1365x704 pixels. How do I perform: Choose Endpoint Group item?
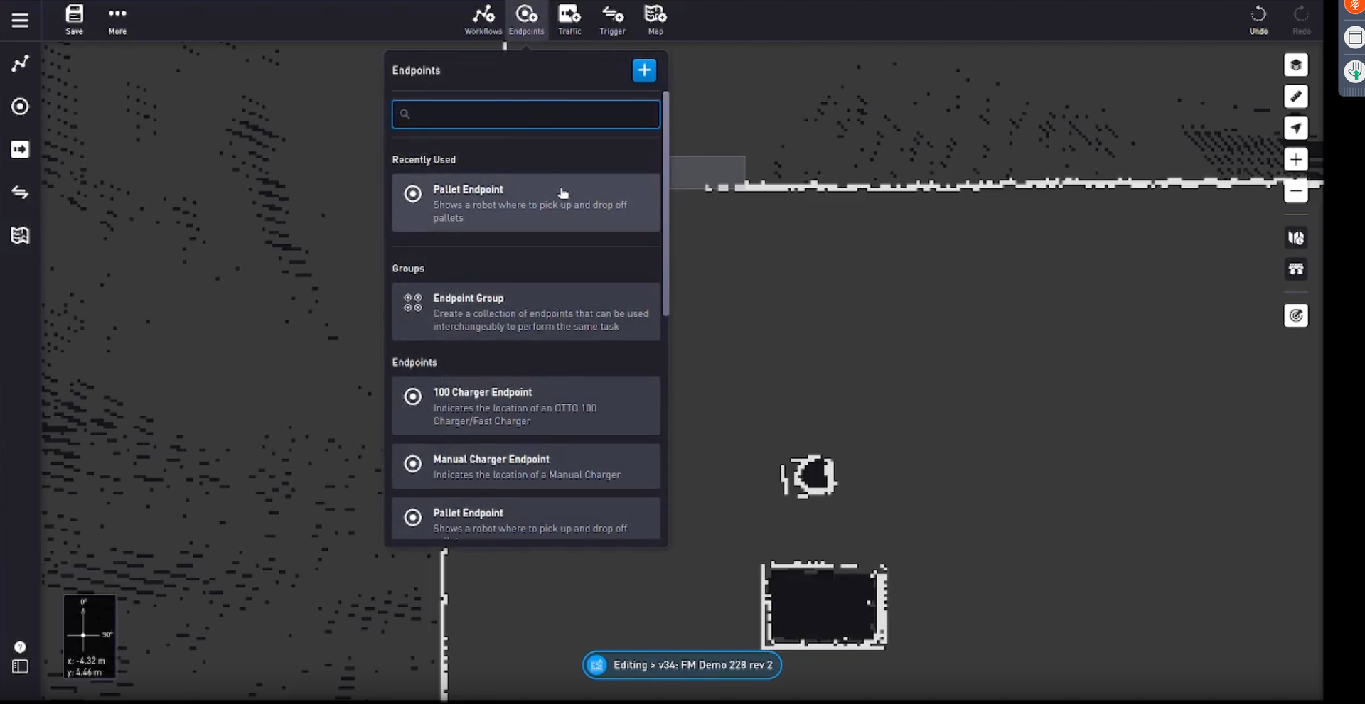click(x=526, y=312)
